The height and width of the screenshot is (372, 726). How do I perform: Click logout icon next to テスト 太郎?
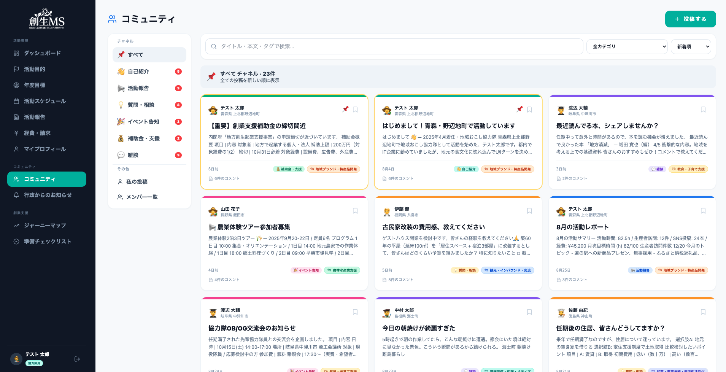(x=77, y=359)
